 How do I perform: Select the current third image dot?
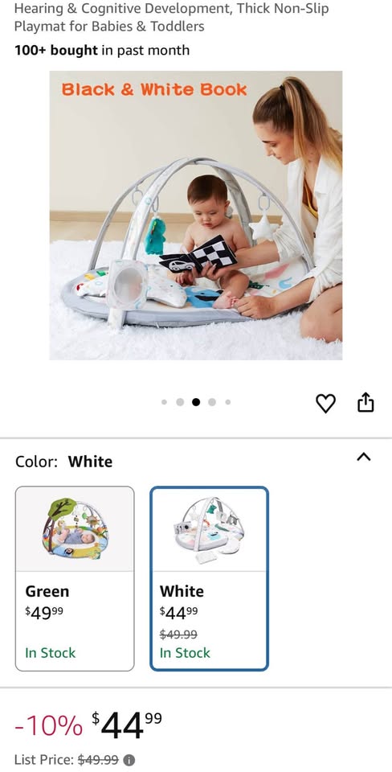(196, 402)
